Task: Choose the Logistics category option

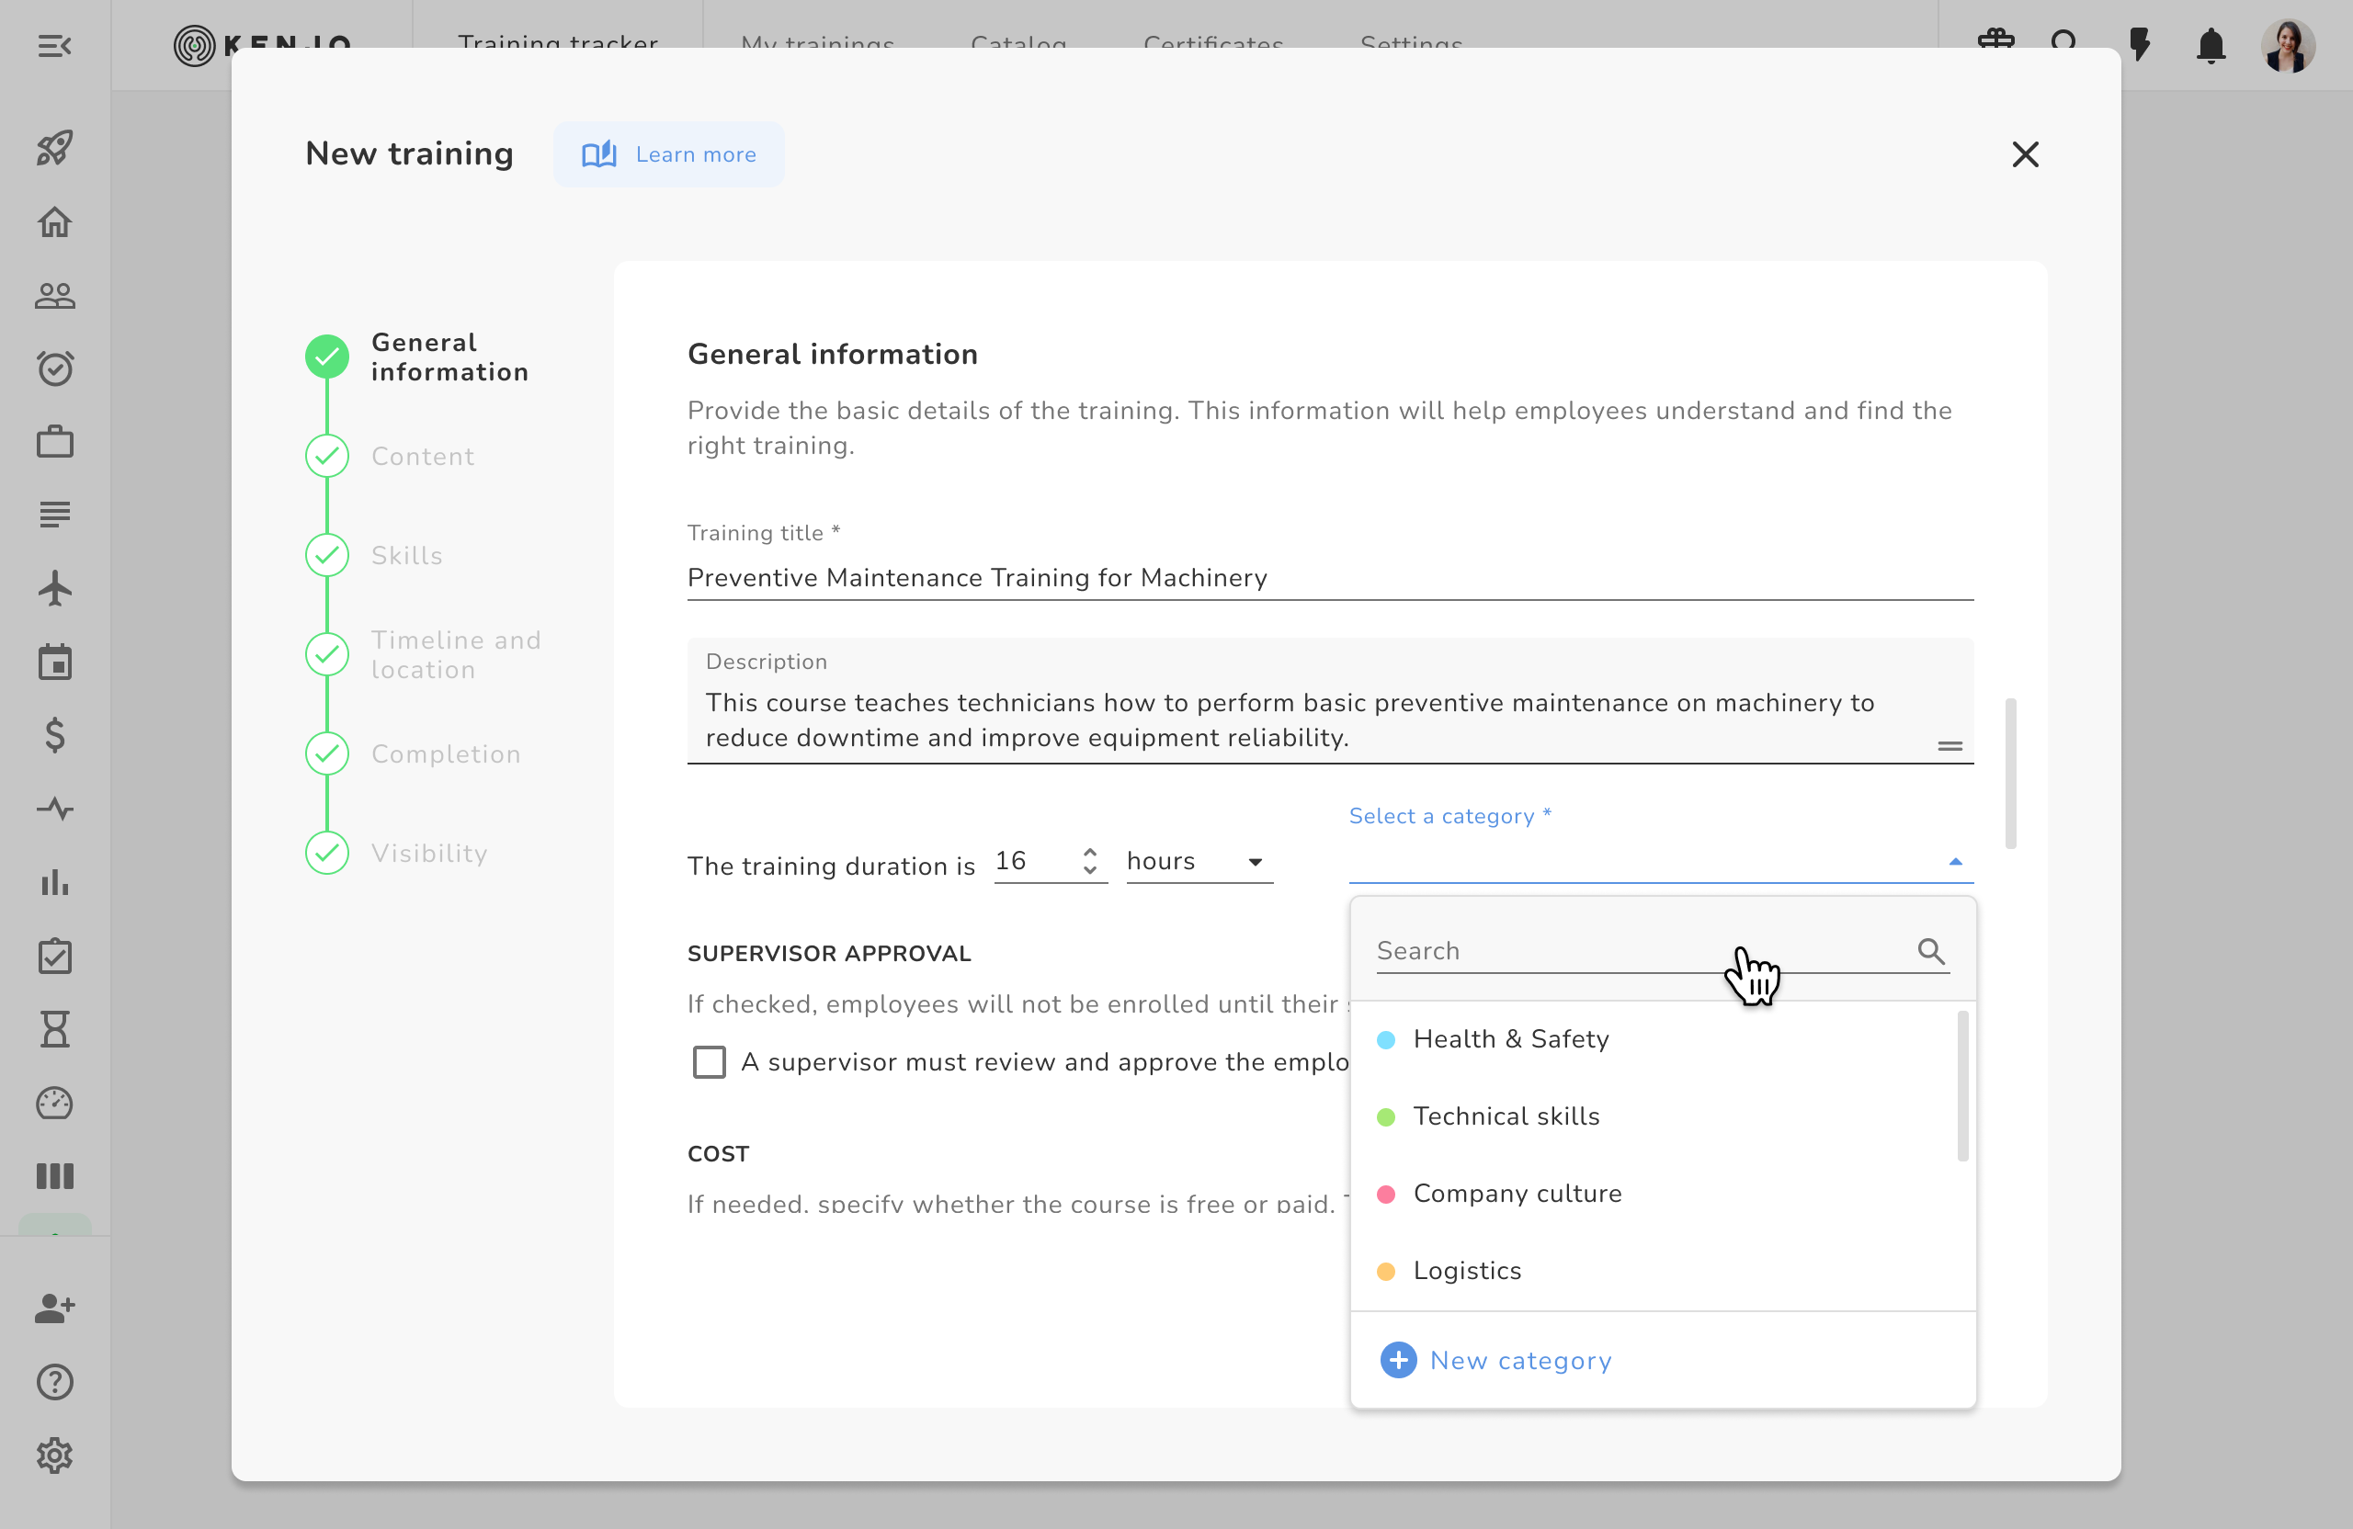Action: point(1467,1271)
